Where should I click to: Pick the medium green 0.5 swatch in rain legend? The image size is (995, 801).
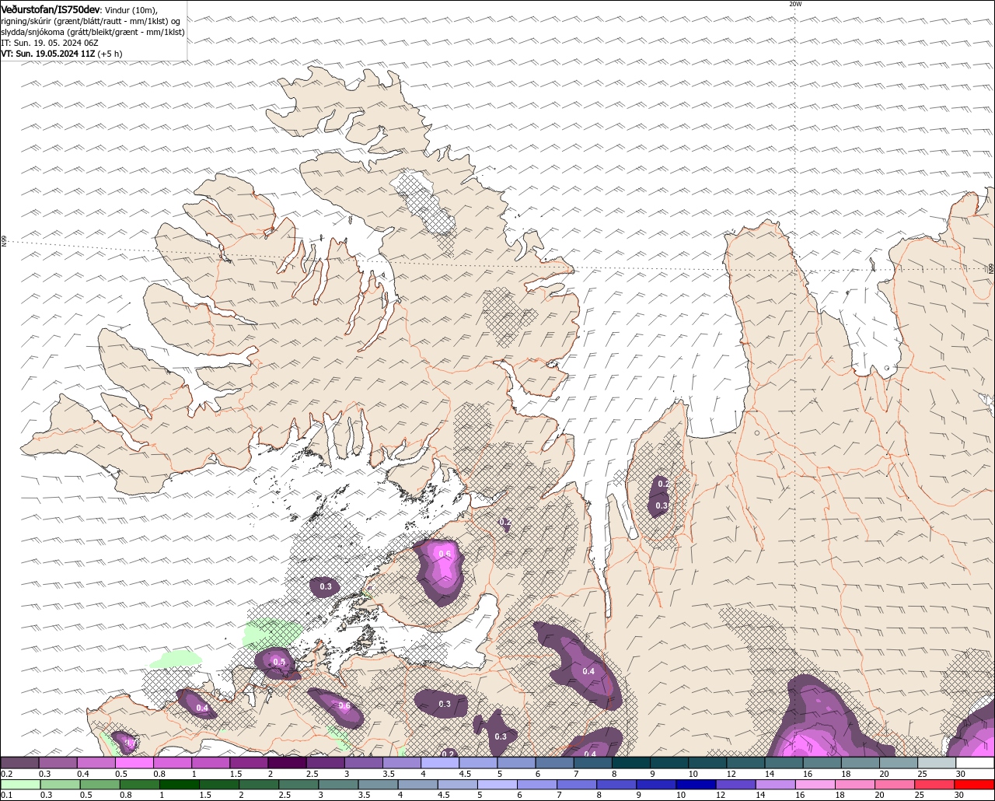click(100, 784)
